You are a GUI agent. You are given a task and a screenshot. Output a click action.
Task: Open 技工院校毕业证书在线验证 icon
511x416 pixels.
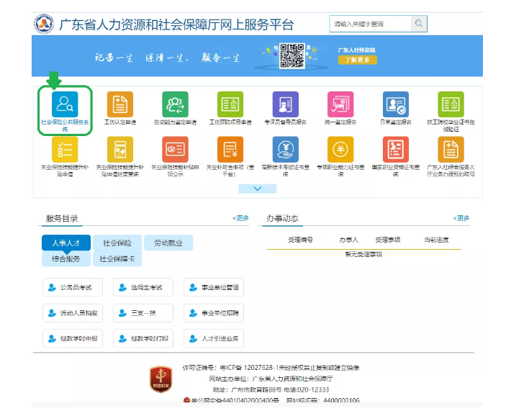pos(451,104)
